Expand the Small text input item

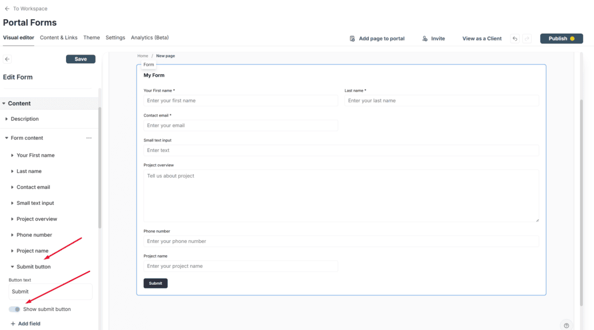12,203
